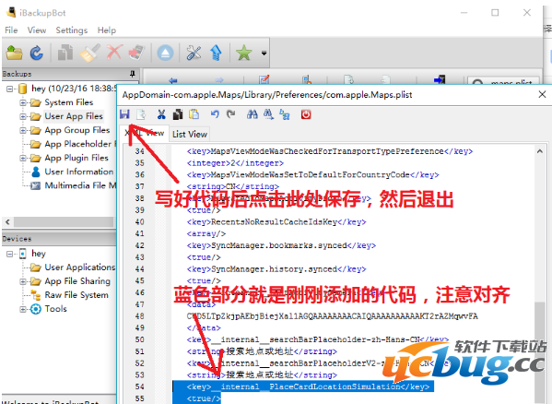Click the vertical scrollbar up arrow in the XML editor
Viewport: 552px width, 404px height.
pyautogui.click(x=540, y=151)
